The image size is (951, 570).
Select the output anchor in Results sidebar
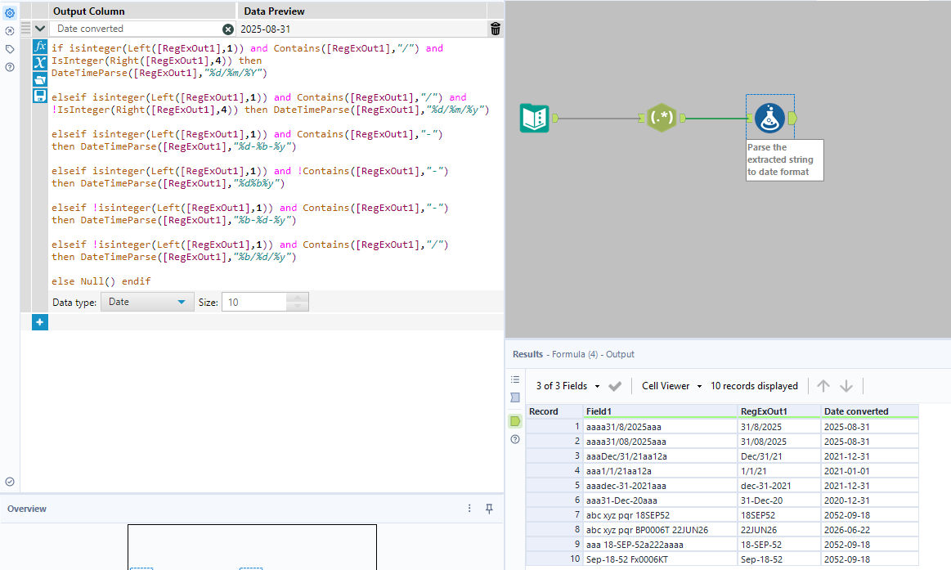tap(515, 420)
